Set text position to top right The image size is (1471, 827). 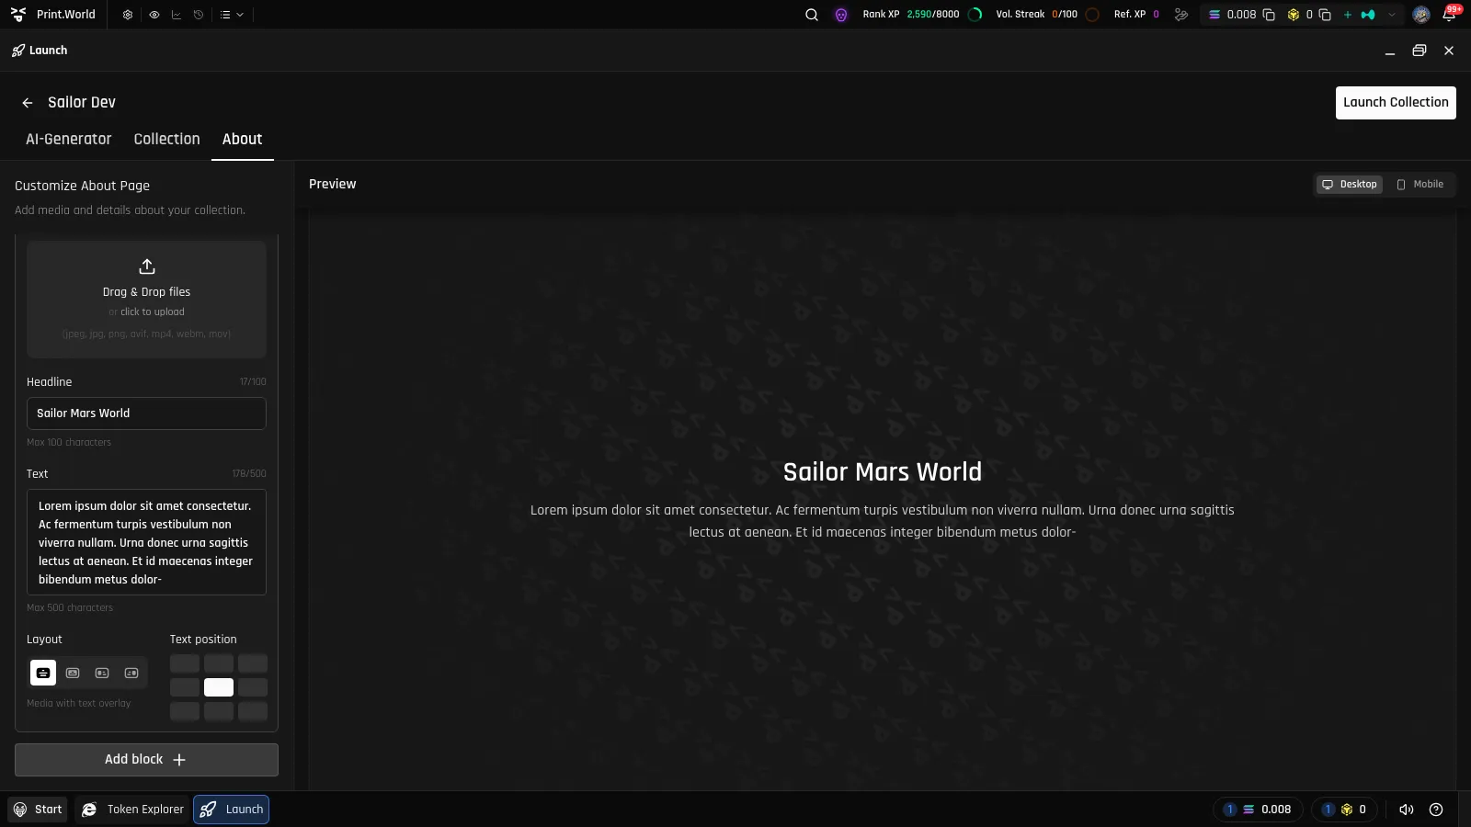[253, 663]
